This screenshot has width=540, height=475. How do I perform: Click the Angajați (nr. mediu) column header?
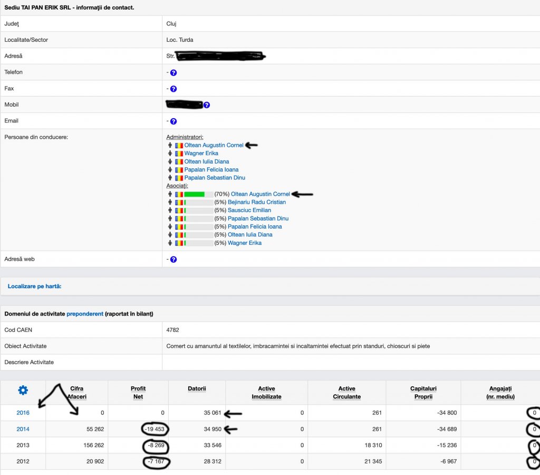500,393
